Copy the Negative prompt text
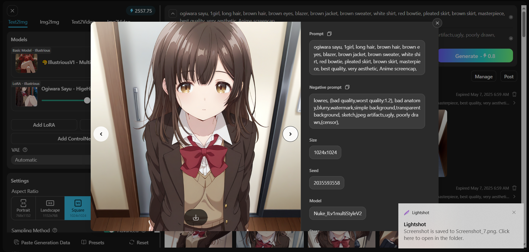 click(x=347, y=87)
